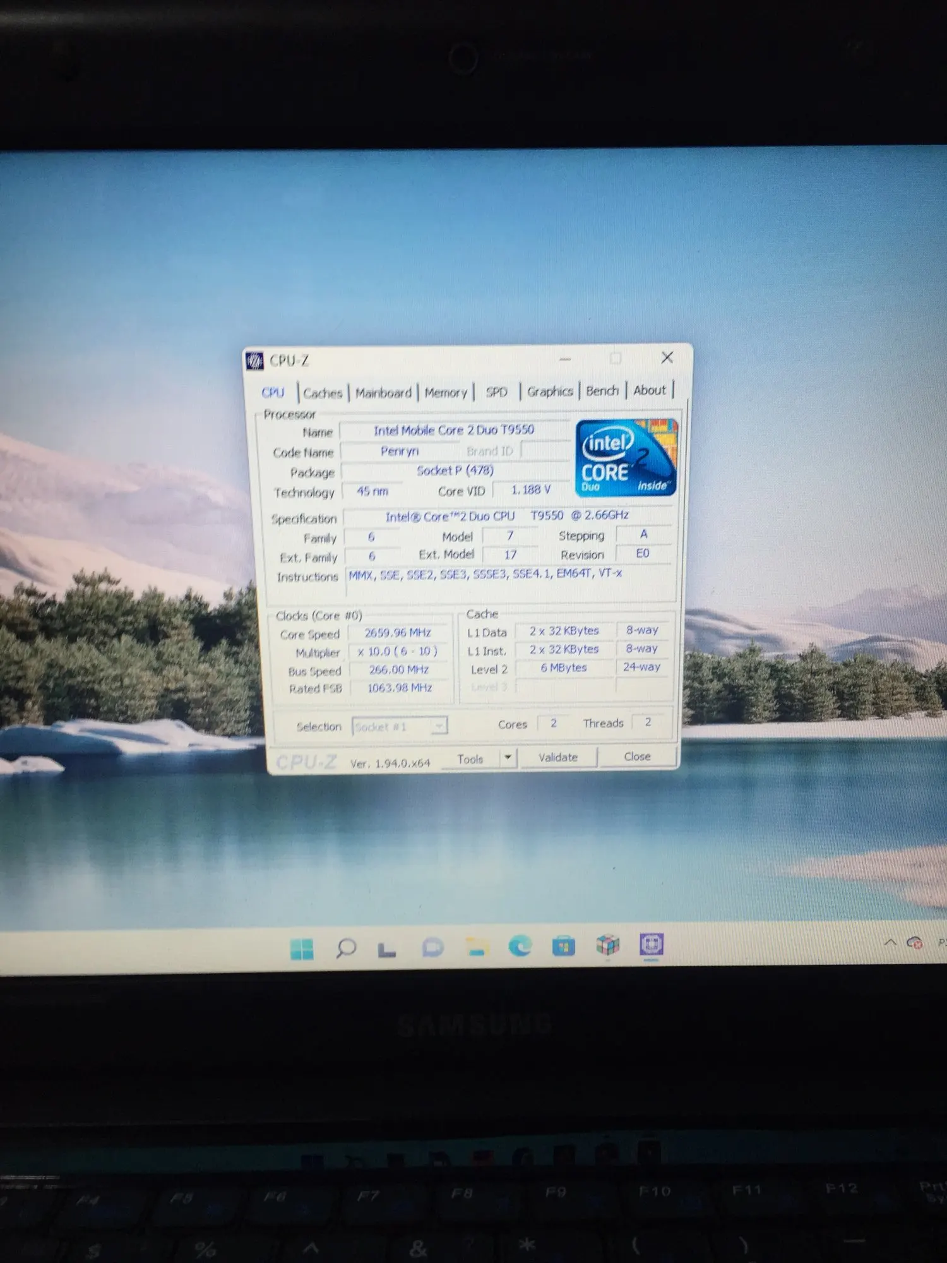Viewport: 947px width, 1263px height.
Task: Click the L1 Data size value
Action: click(564, 631)
